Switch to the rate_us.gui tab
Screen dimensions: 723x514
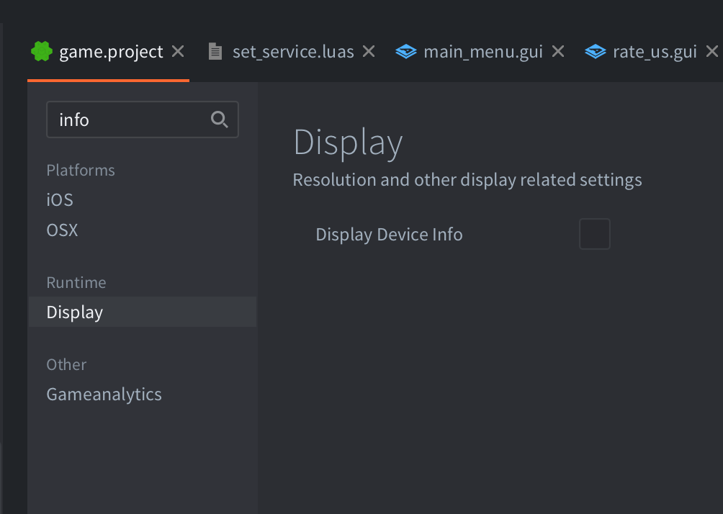[x=654, y=52]
